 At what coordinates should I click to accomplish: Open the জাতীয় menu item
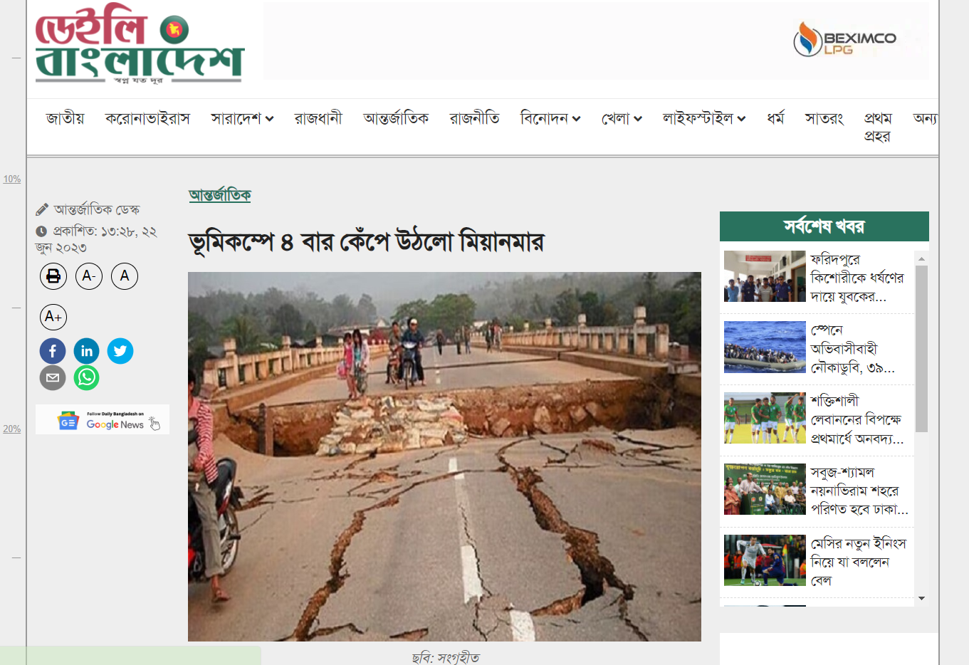coord(66,118)
